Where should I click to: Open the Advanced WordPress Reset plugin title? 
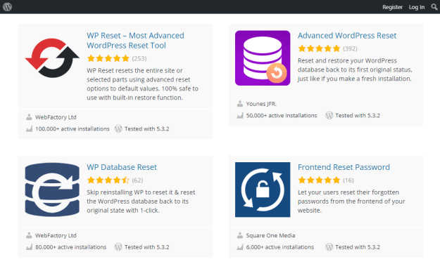click(x=347, y=36)
